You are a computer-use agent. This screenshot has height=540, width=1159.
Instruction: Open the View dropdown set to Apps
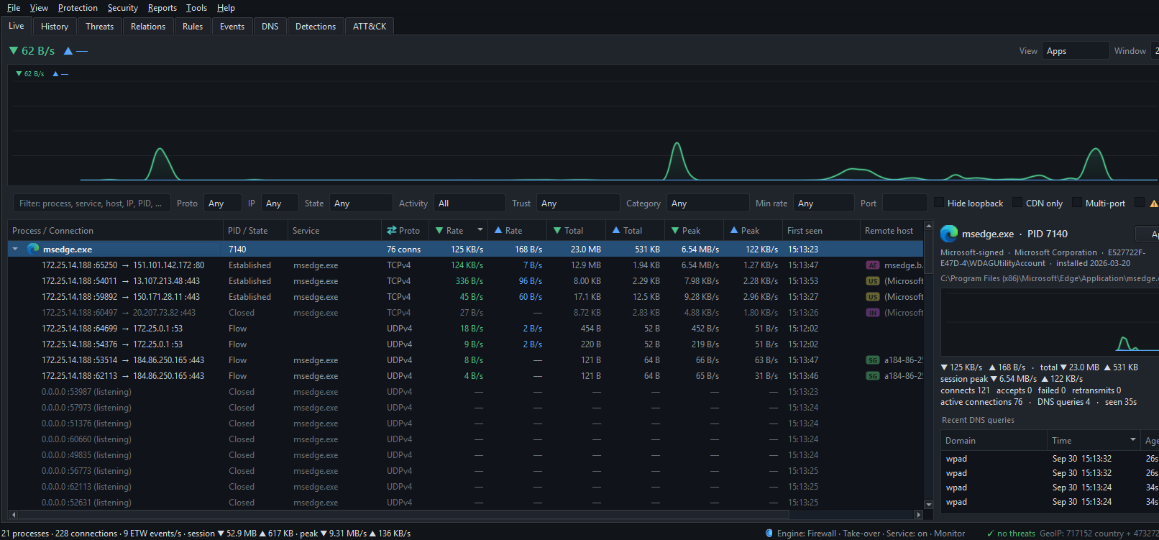coord(1076,51)
